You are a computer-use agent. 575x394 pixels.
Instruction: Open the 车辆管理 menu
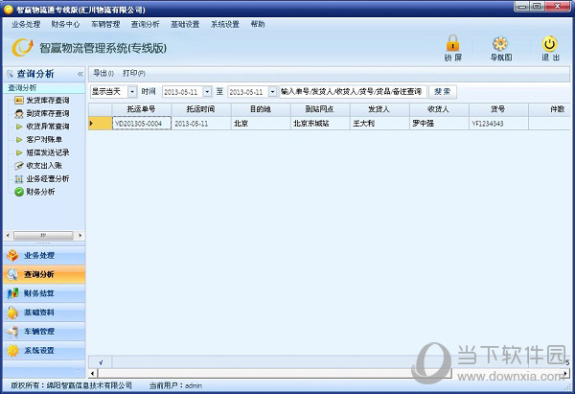105,24
